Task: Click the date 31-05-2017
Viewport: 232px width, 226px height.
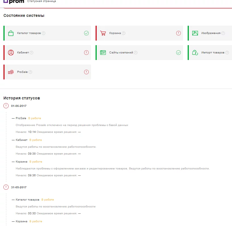Action: click(x=19, y=187)
